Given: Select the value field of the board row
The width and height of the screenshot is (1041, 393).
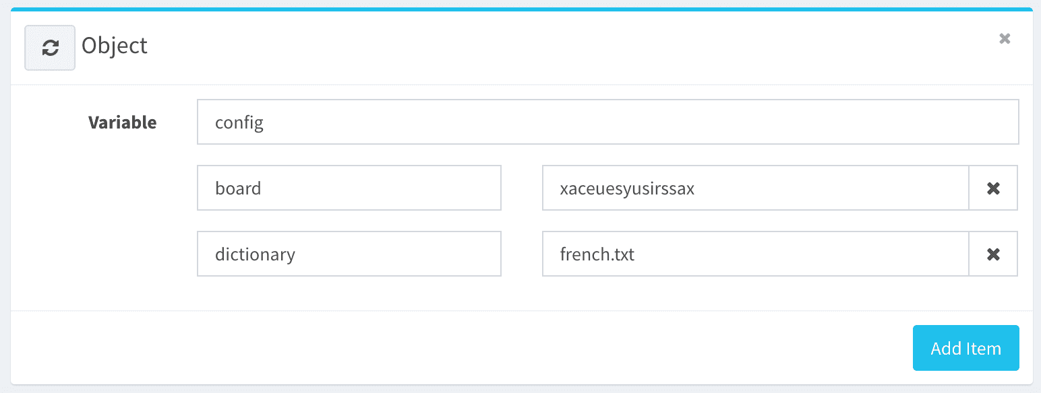Looking at the screenshot, I should point(755,188).
